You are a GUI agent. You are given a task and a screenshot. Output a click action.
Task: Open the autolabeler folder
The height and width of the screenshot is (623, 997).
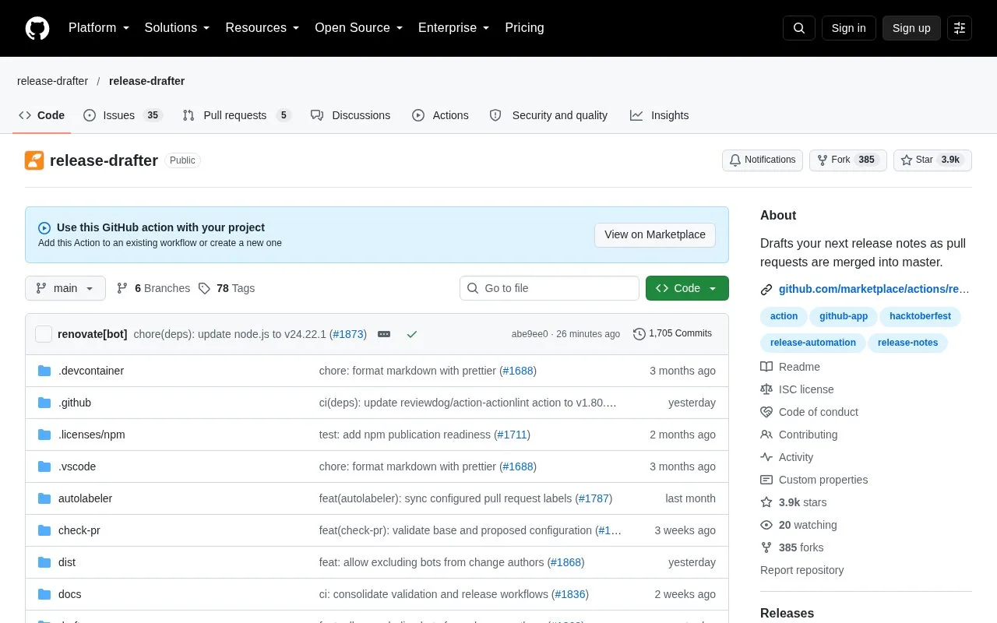85,498
